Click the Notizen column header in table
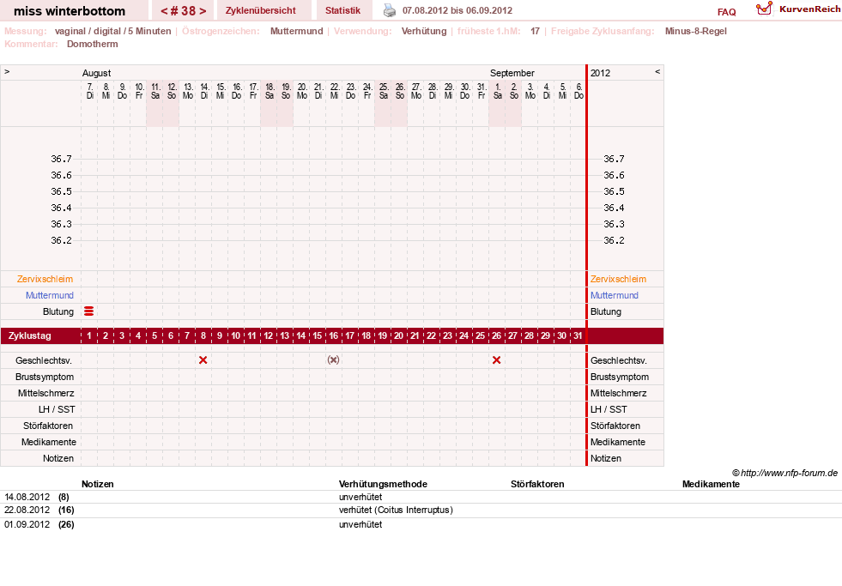Viewport: 842px width, 586px height. click(98, 484)
